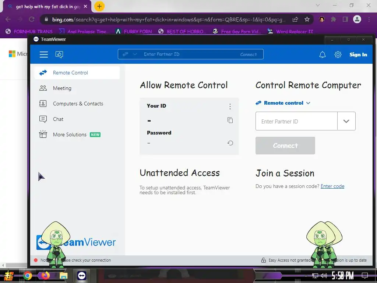Open the TeamViewer hamburger menu
Image resolution: width=377 pixels, height=283 pixels.
(43, 55)
